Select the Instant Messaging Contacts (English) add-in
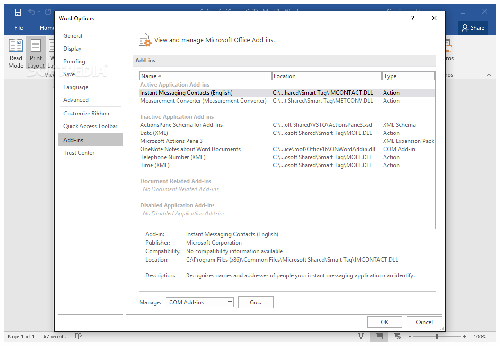Viewport: 500px width, 346px height. (x=287, y=93)
